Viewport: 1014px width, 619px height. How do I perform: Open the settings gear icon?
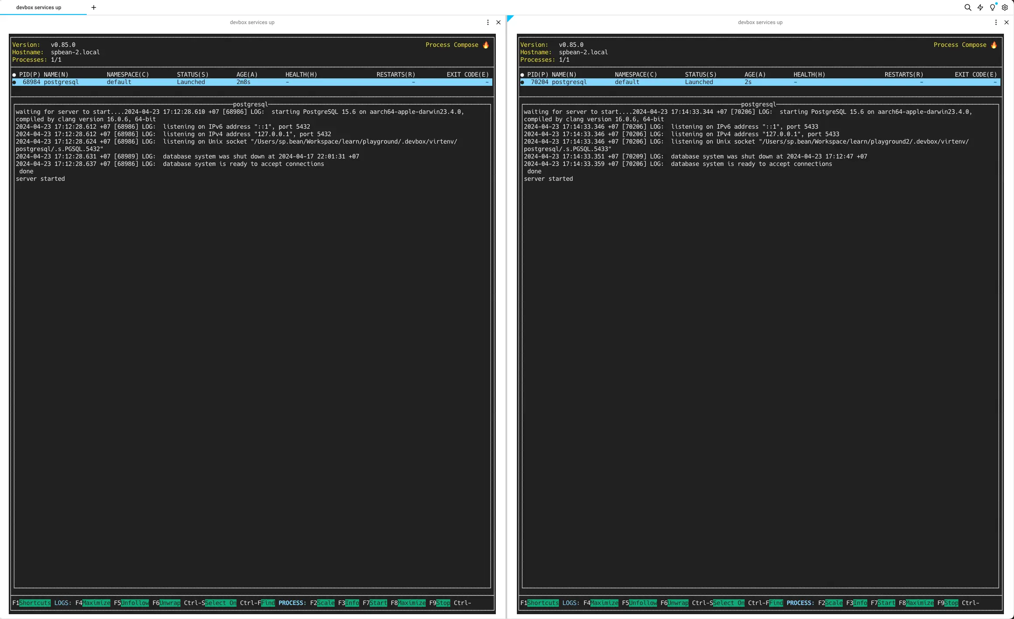click(1005, 7)
